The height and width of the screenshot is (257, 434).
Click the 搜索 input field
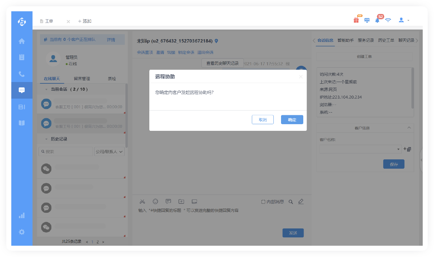click(x=66, y=152)
